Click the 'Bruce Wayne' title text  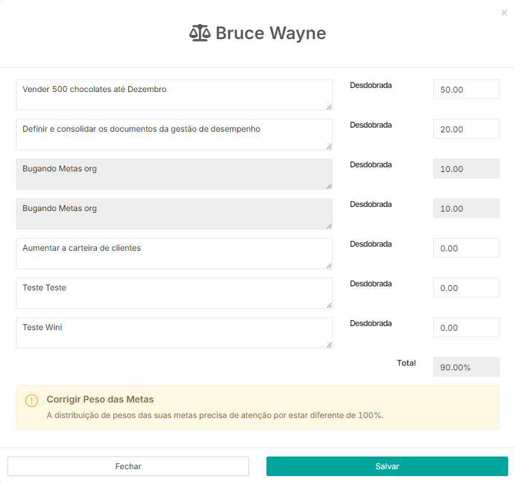click(x=270, y=33)
